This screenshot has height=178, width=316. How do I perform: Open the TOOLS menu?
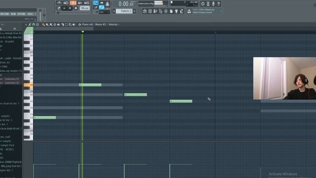tap(30, 14)
